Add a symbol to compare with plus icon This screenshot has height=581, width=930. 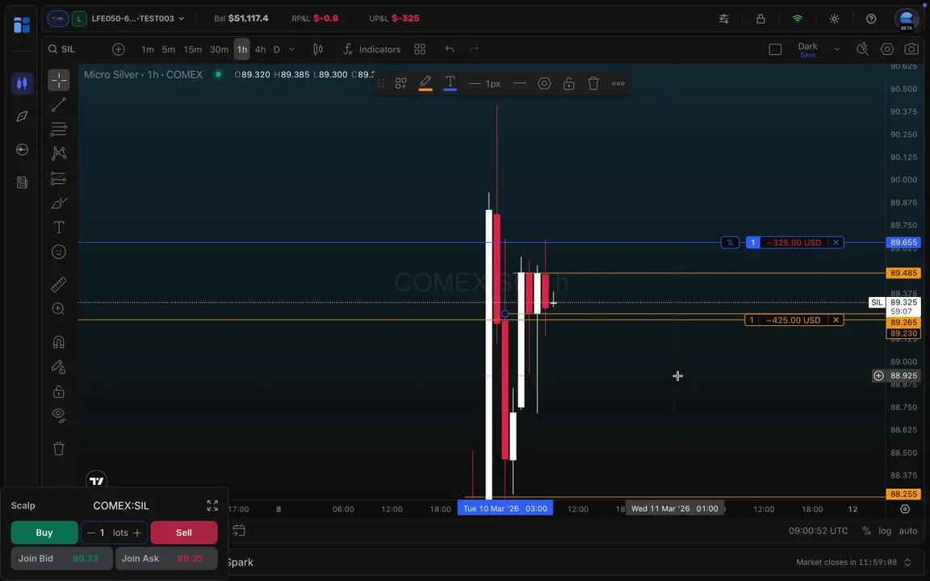point(119,49)
